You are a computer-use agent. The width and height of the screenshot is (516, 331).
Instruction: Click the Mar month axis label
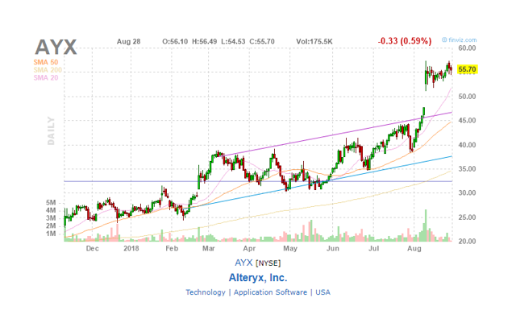pyautogui.click(x=209, y=249)
